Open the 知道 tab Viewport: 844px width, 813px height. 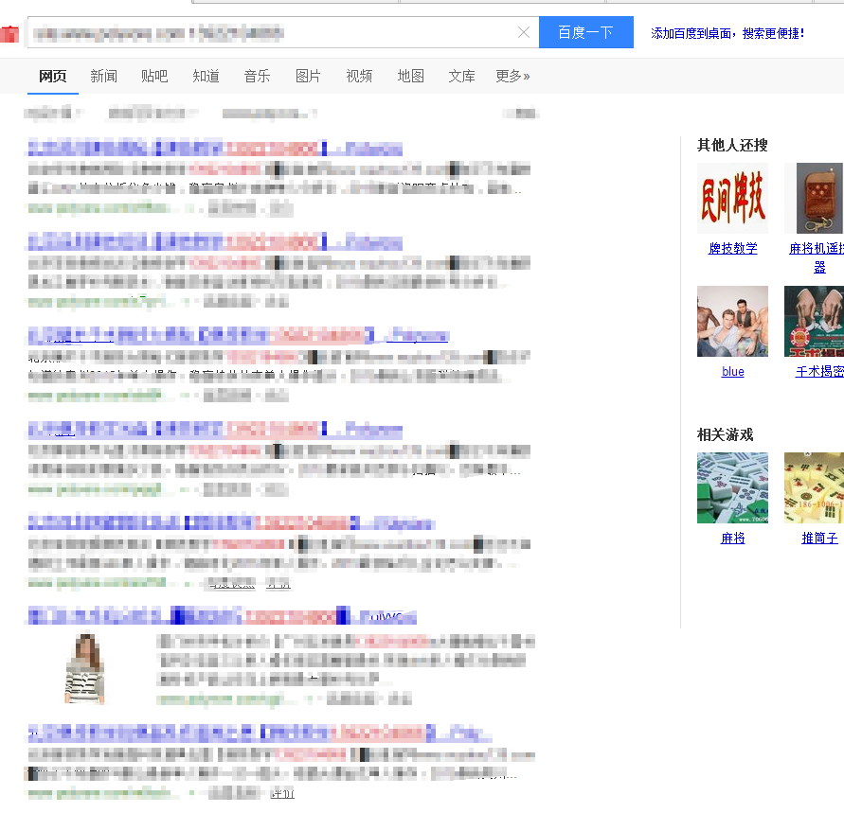pos(206,77)
